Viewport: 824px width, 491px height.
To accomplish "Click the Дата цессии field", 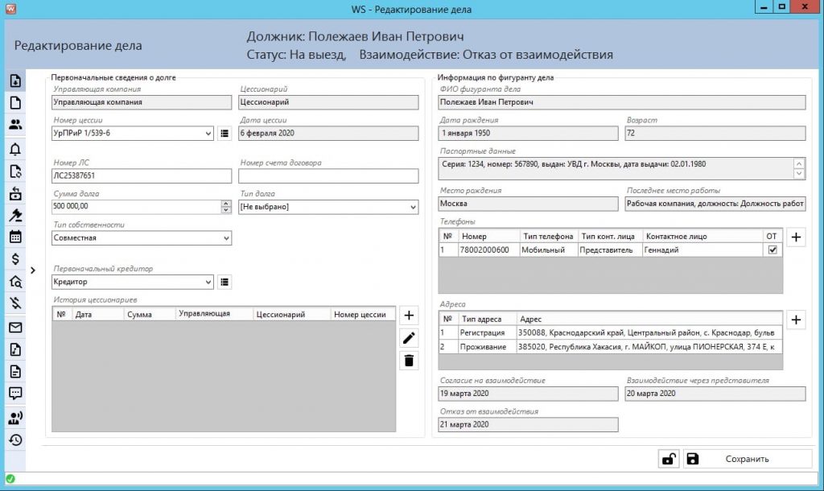I will pos(328,133).
